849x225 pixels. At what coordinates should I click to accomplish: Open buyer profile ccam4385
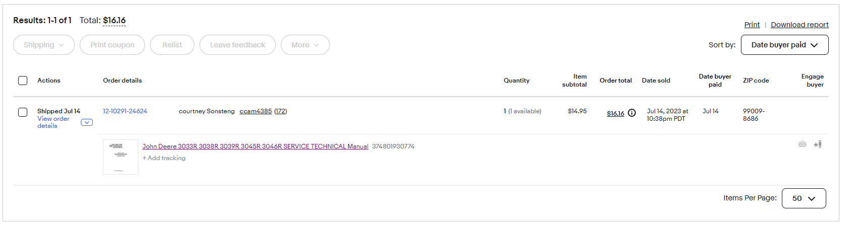256,111
